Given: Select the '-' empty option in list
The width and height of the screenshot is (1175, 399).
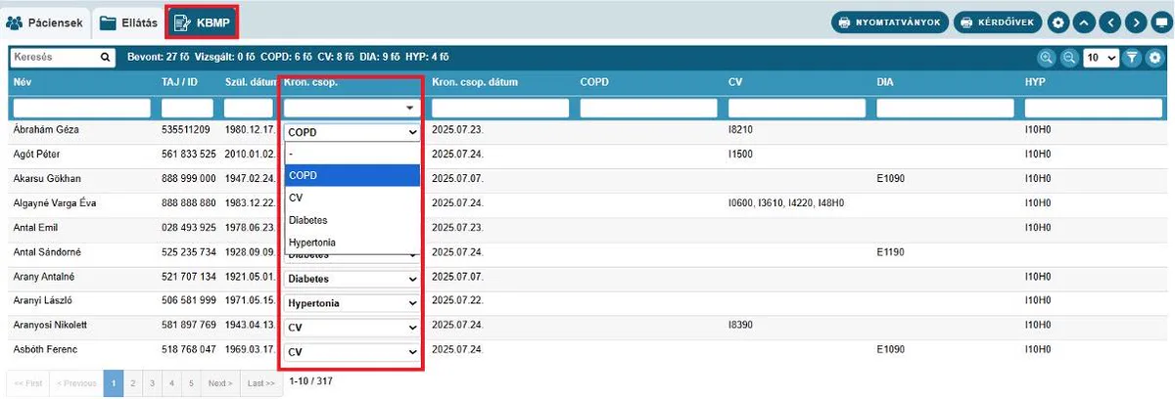Looking at the screenshot, I should point(352,154).
